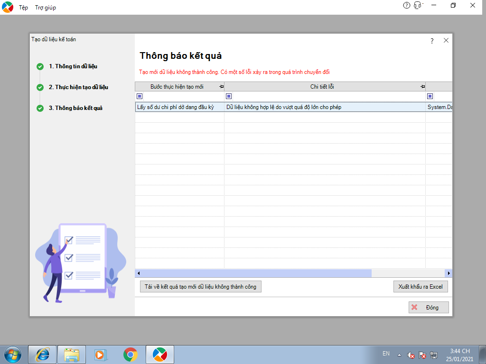Click the MISA app logo icon
The image size is (486, 364).
point(8,7)
